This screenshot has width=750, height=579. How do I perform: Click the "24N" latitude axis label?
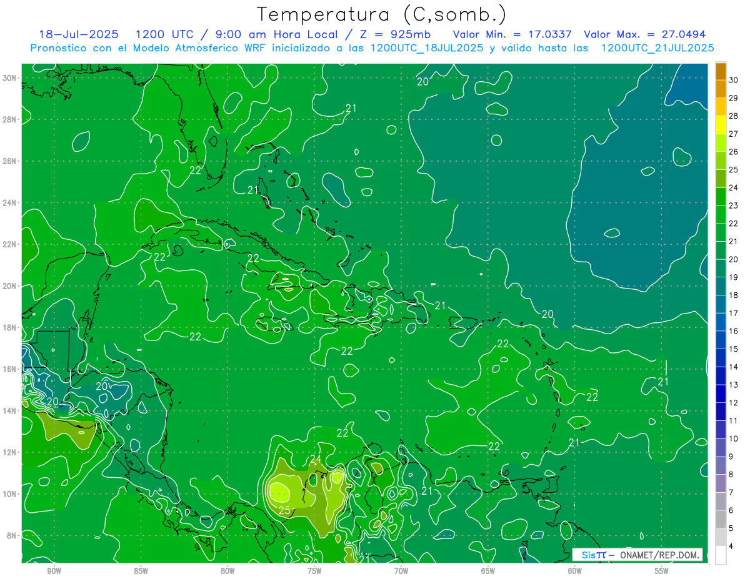tap(9, 203)
